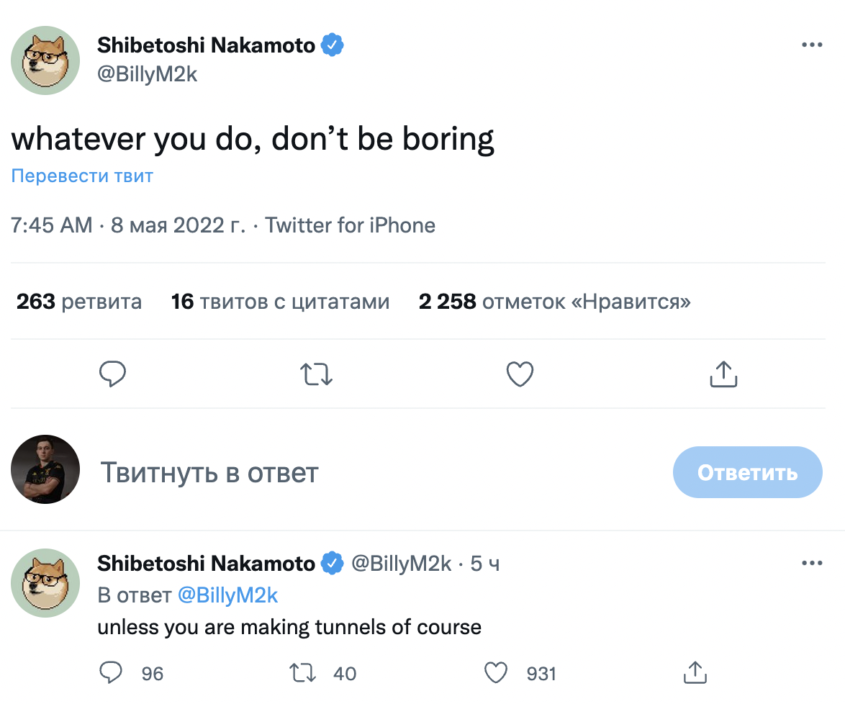Viewport: 845px width, 704px height.
Task: Click the 'Твитнуть в ответ' reply field
Action: pos(209,472)
